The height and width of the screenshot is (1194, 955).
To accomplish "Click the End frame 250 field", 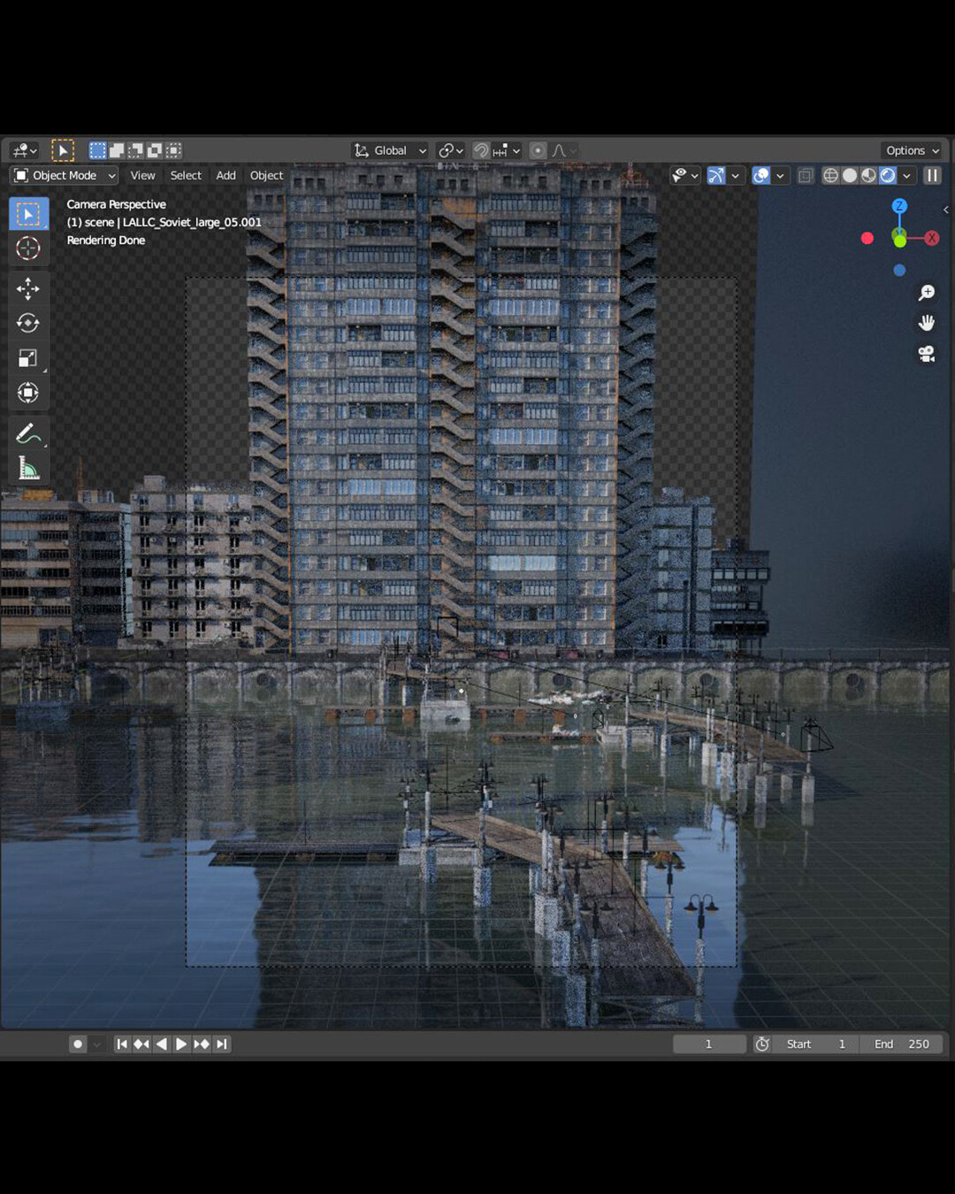I will (x=901, y=1045).
